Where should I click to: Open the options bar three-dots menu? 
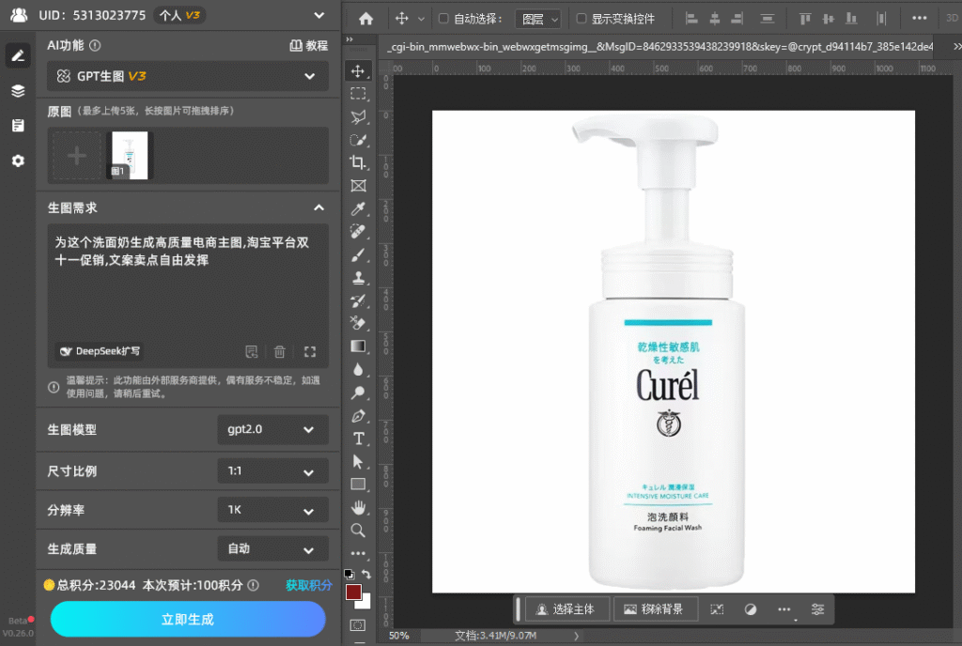(919, 19)
